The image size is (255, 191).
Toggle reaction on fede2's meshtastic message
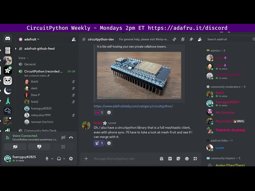[99, 143]
